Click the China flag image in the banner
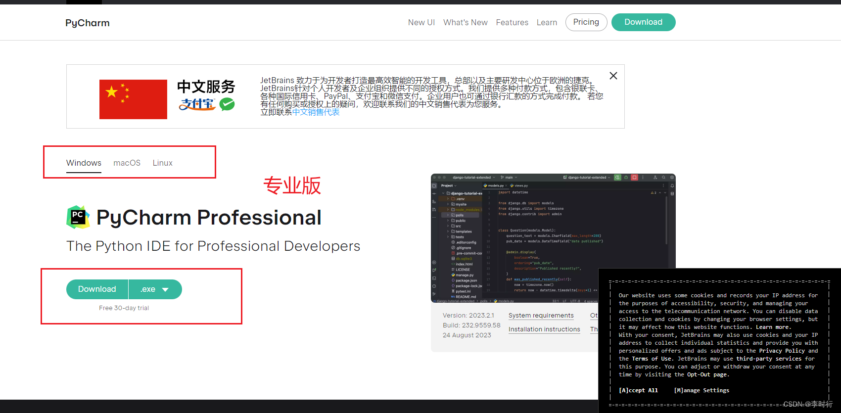The height and width of the screenshot is (413, 841). (x=133, y=99)
